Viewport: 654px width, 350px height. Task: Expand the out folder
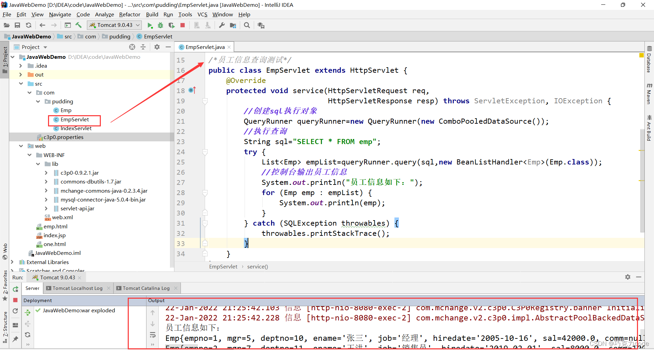pos(21,74)
